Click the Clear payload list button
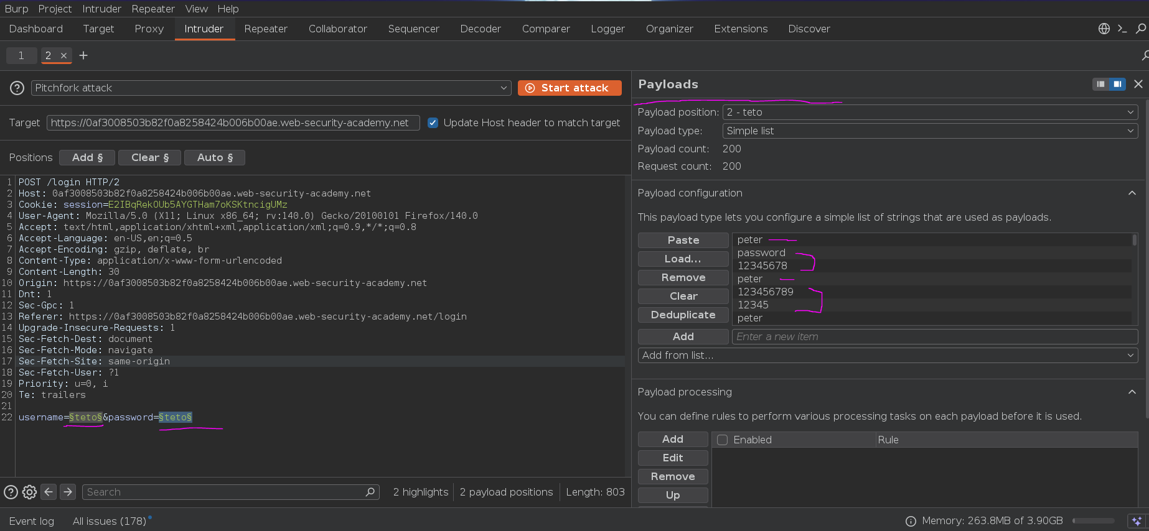This screenshot has width=1149, height=531. [x=683, y=296]
